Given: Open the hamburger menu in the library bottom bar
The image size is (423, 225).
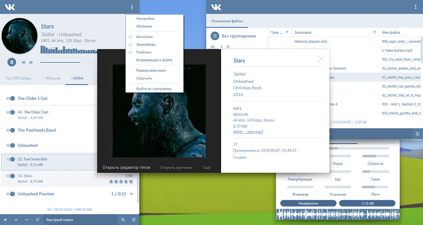Looking at the screenshot, I should 417,134.
